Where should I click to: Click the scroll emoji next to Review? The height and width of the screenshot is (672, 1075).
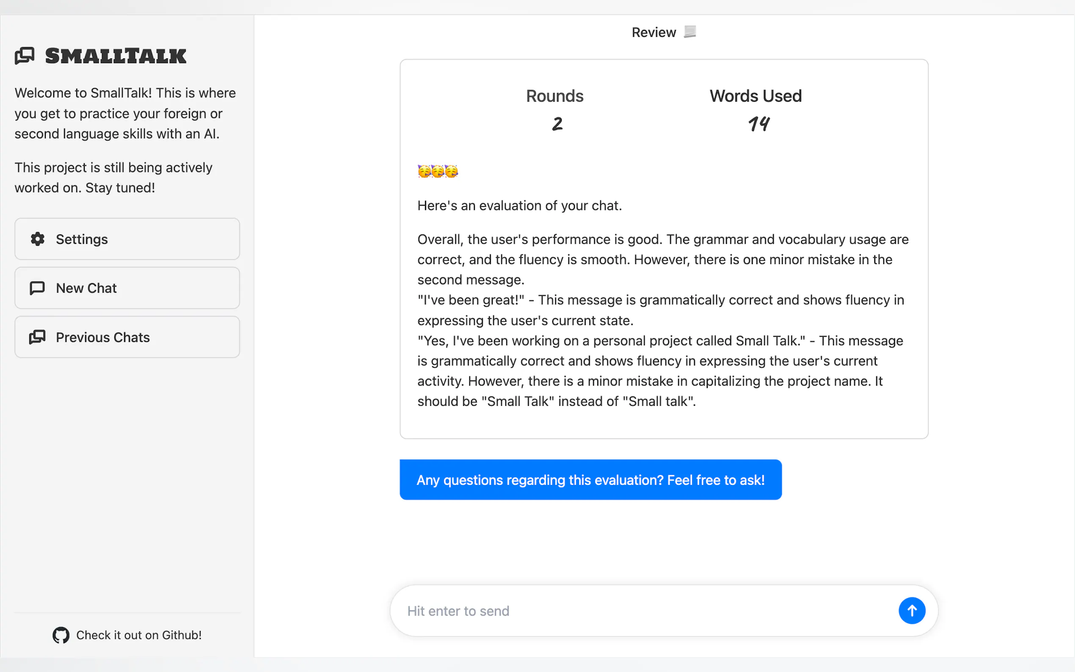tap(690, 32)
